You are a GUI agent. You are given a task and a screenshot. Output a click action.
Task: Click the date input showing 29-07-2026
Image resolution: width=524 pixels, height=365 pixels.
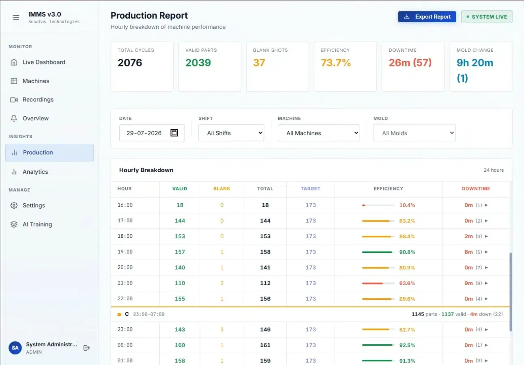click(152, 133)
